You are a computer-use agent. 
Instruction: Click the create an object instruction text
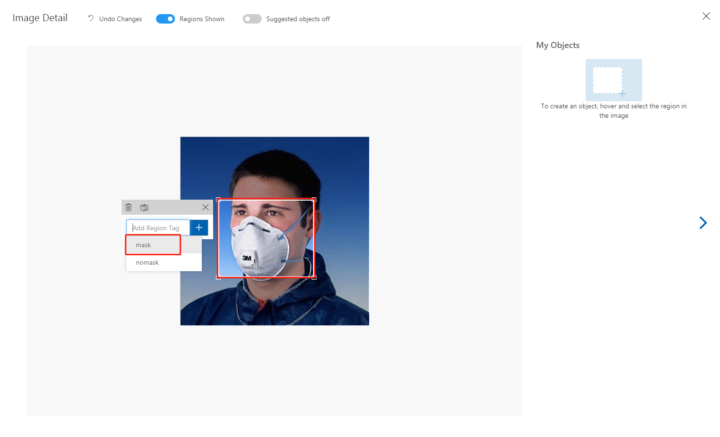[613, 111]
